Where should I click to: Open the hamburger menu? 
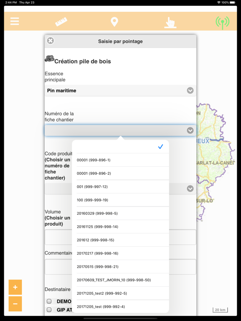coord(15,21)
